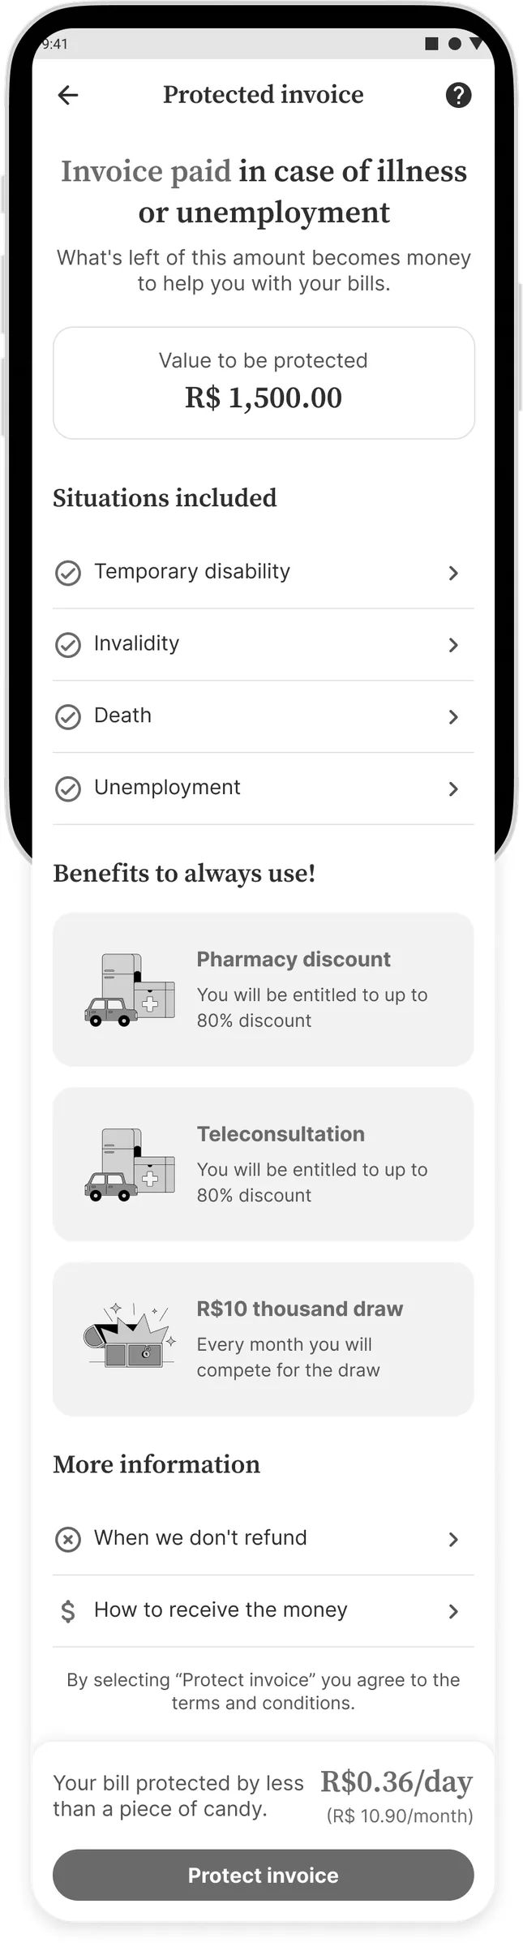Screen dimensions: 523x1947
Task: Tap the dollar sign icon beside How to receive
Action: [x=67, y=1611]
